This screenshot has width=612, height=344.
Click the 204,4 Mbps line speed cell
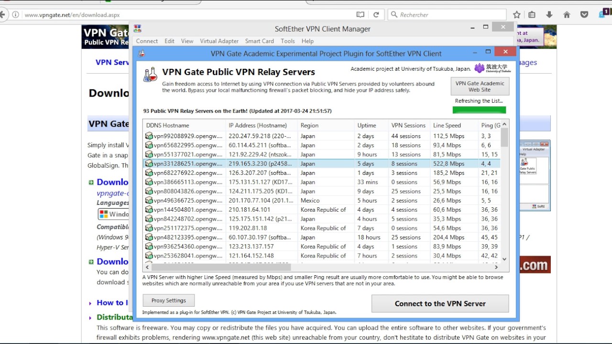(x=448, y=237)
